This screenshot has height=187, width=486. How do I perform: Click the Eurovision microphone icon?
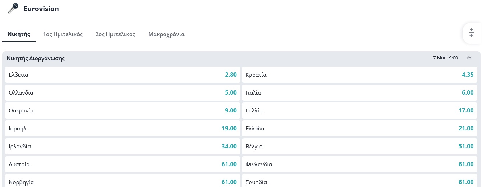point(13,9)
